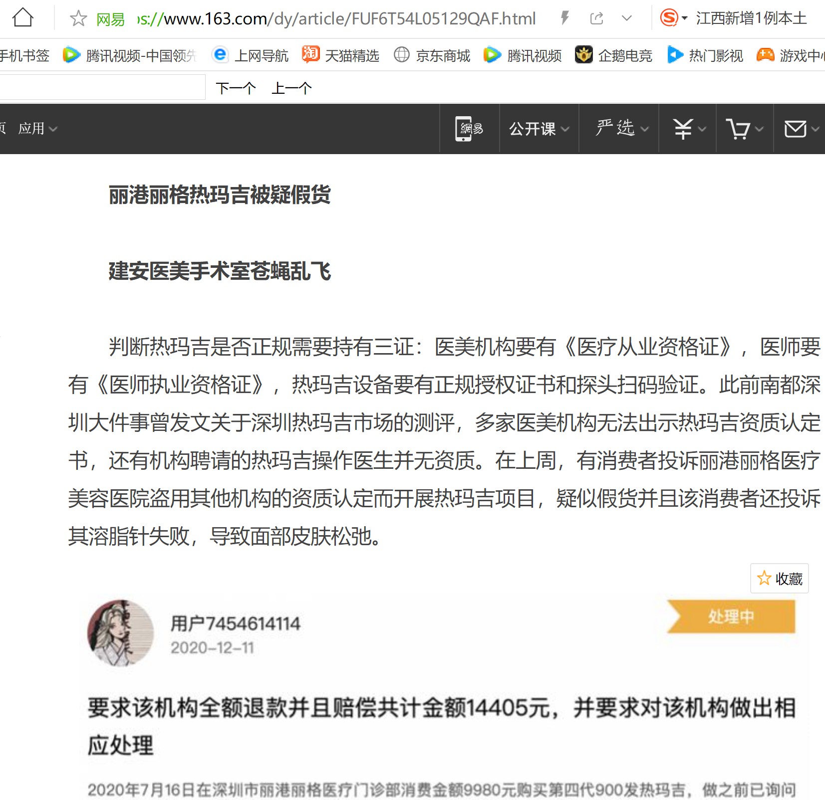Open the 上网导航 bookmark
Image resolution: width=825 pixels, height=800 pixels.
pyautogui.click(x=251, y=55)
